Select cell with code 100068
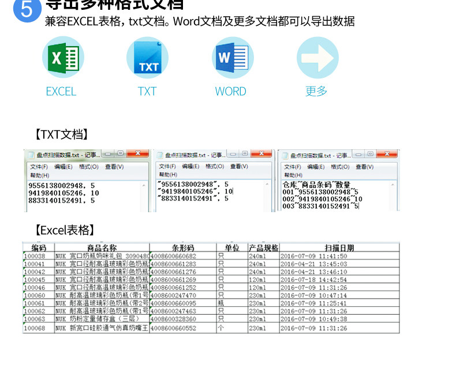Screen dimensions: 456x369 (39, 328)
